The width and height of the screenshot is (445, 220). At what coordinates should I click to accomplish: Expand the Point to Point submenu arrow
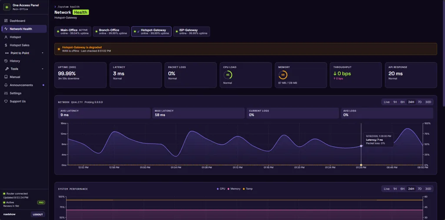pyautogui.click(x=43, y=53)
